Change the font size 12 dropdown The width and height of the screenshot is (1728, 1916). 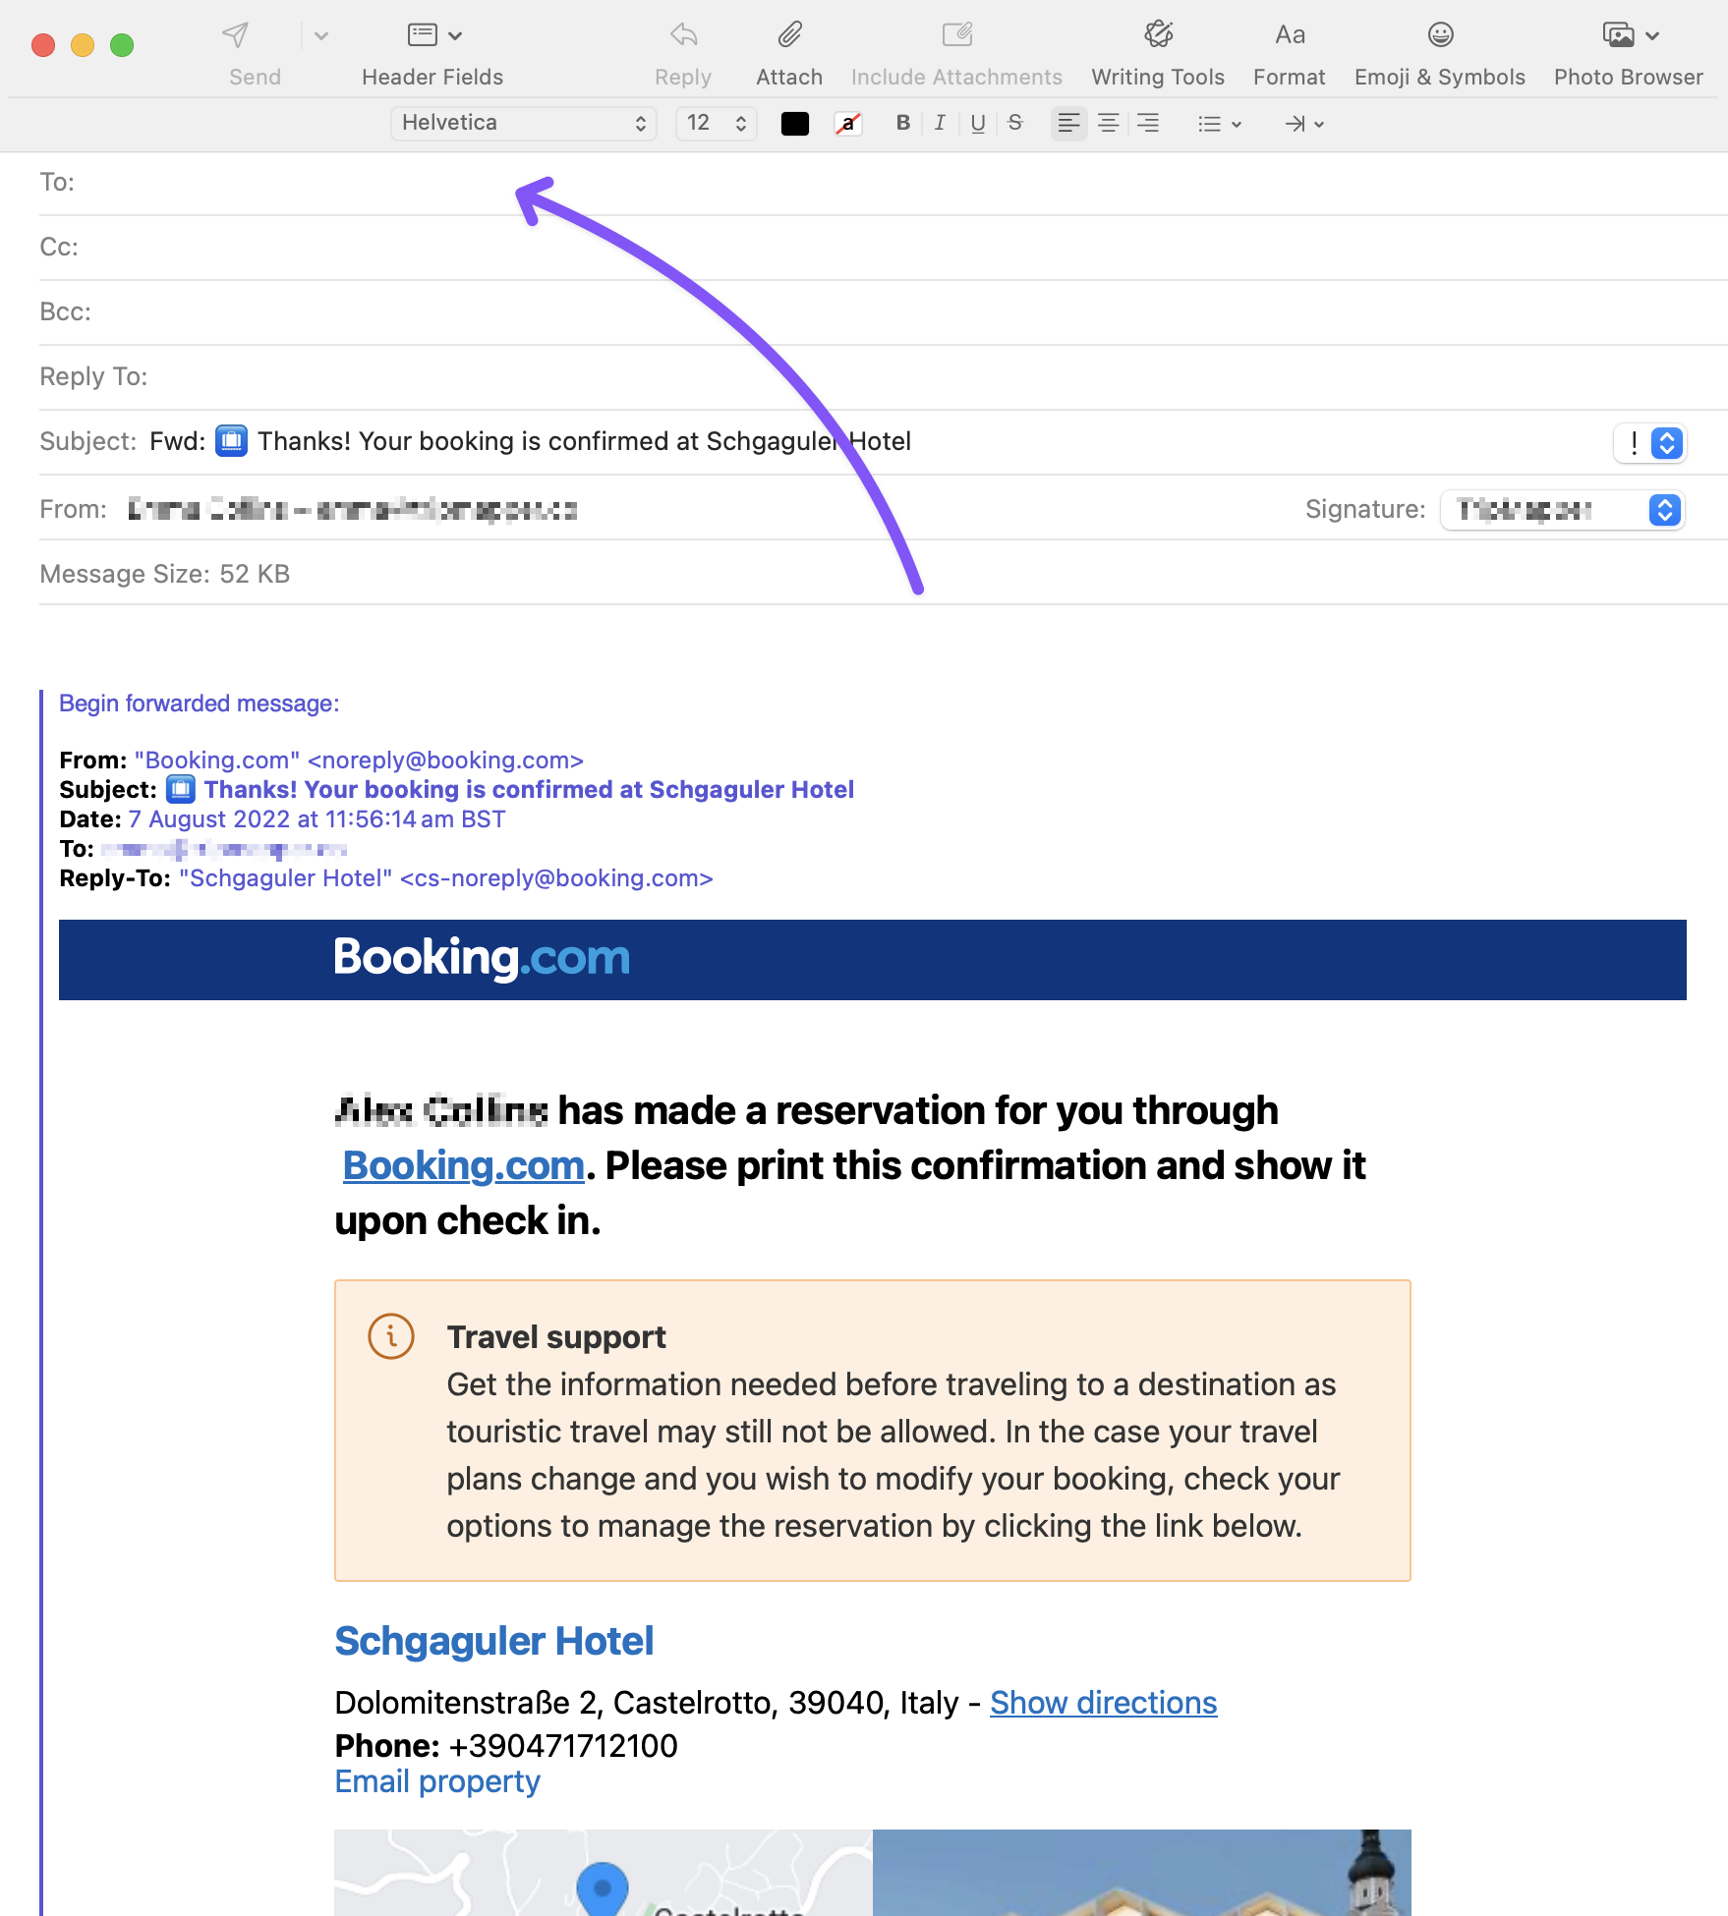click(717, 123)
